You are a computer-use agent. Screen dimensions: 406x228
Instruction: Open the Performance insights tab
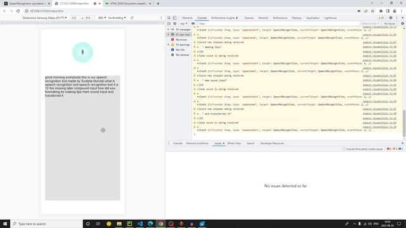(x=224, y=18)
